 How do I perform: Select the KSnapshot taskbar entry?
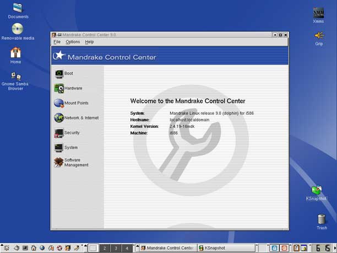226,248
